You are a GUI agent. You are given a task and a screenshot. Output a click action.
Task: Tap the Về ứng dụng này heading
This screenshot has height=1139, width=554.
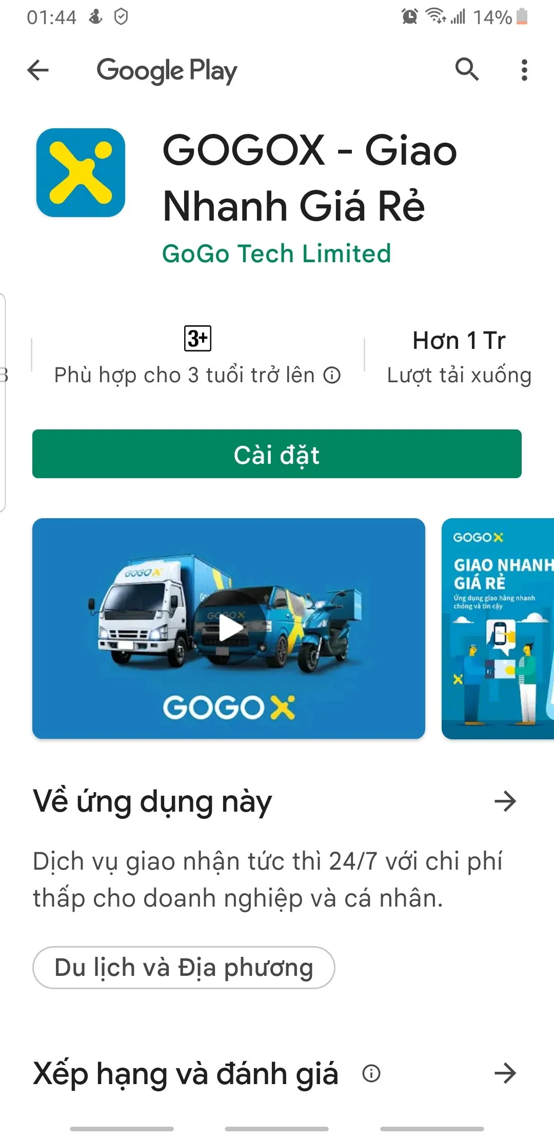click(x=152, y=802)
